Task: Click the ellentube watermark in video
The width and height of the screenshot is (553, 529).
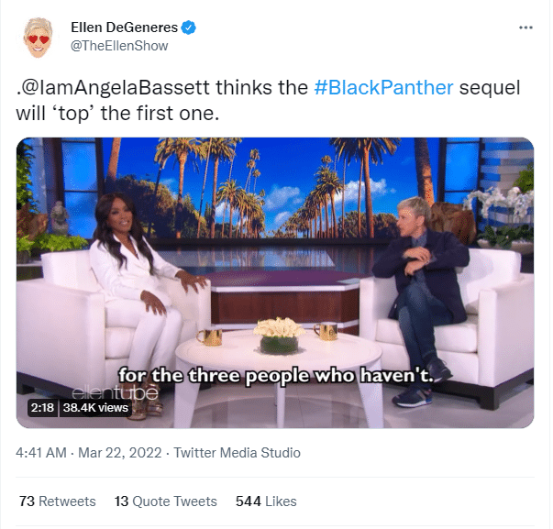Action: 115,393
